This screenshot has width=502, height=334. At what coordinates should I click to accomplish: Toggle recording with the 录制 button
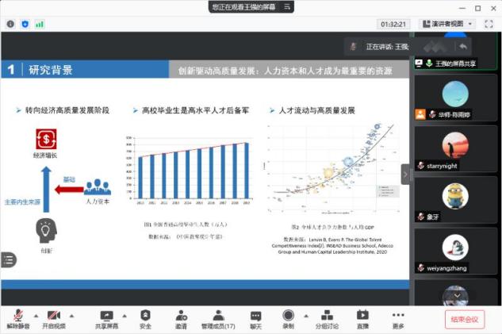[288, 317]
